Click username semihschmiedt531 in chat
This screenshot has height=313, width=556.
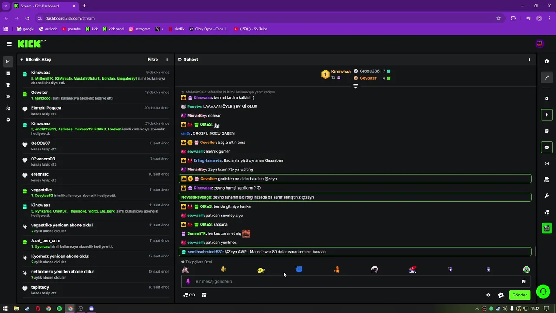[205, 252]
